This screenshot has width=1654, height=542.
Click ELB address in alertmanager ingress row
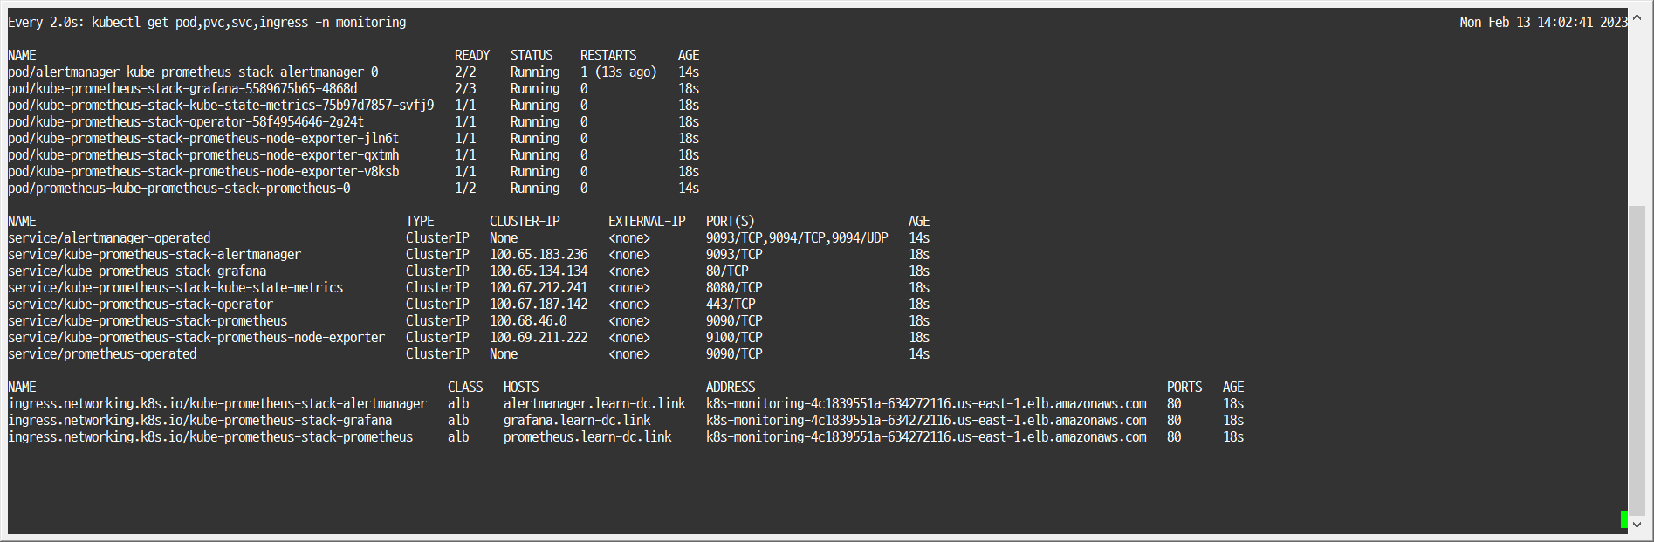coord(926,404)
